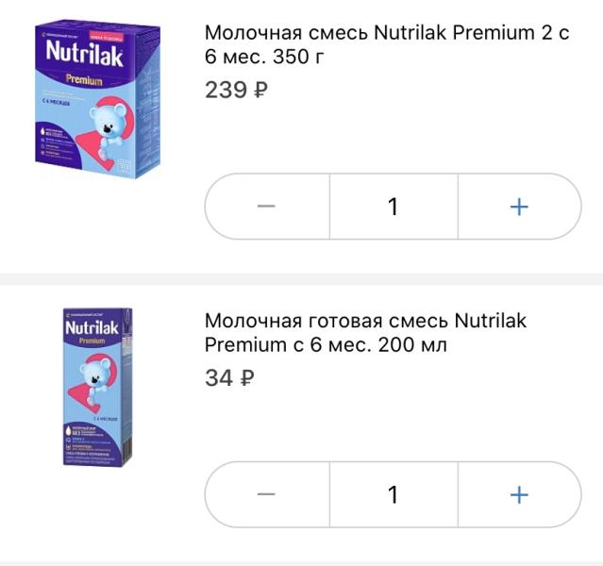Select the quantity field of the 350 г formula
This screenshot has height=566, width=603.
tap(394, 207)
